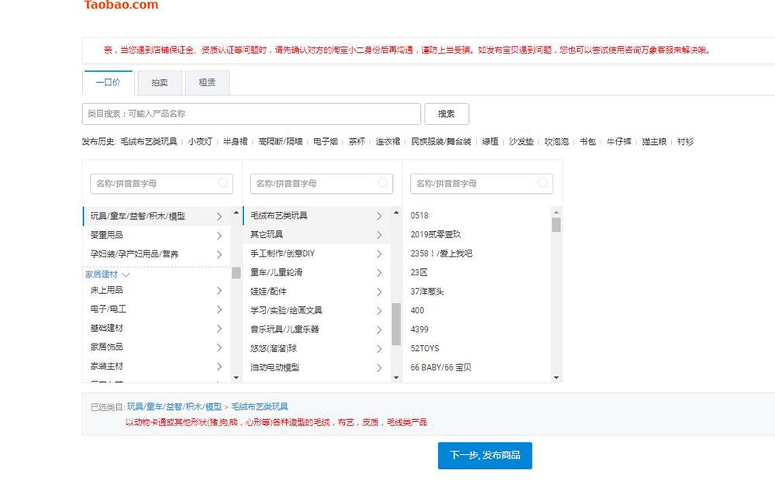The image size is (775, 493).
Task: Switch to the 拍卖 tab
Action: coord(159,83)
